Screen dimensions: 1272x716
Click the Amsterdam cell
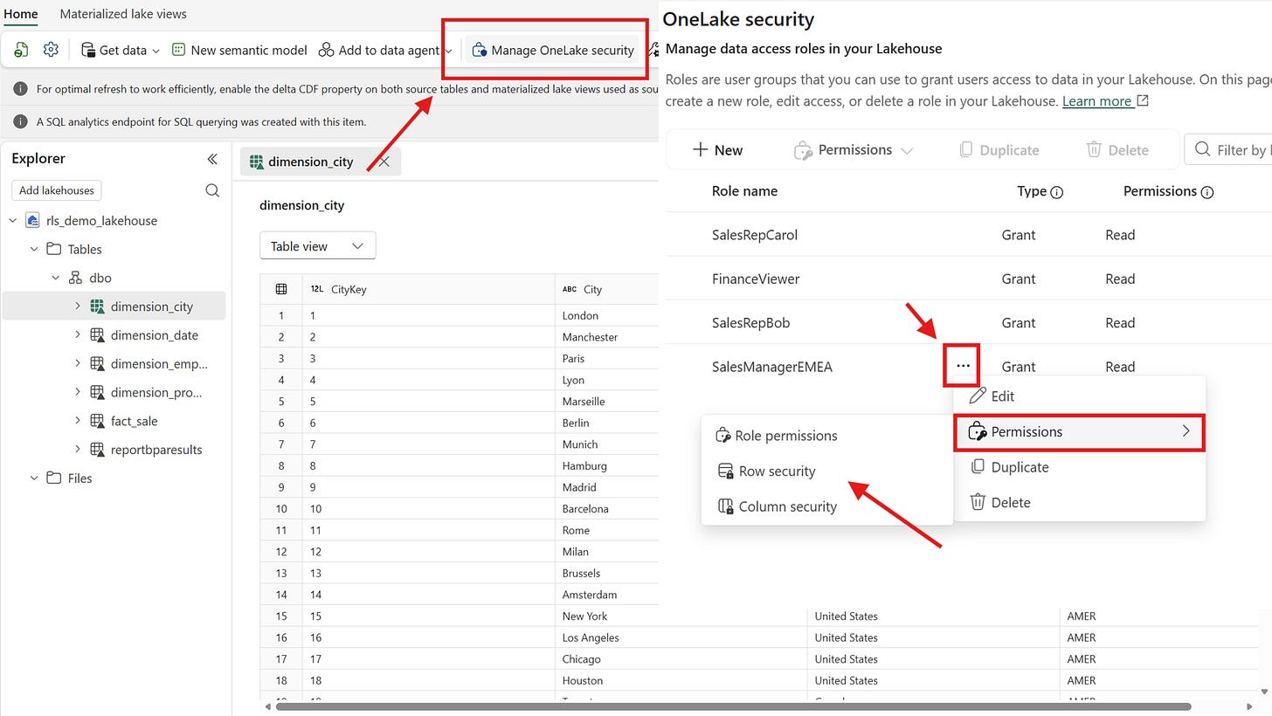pos(606,595)
